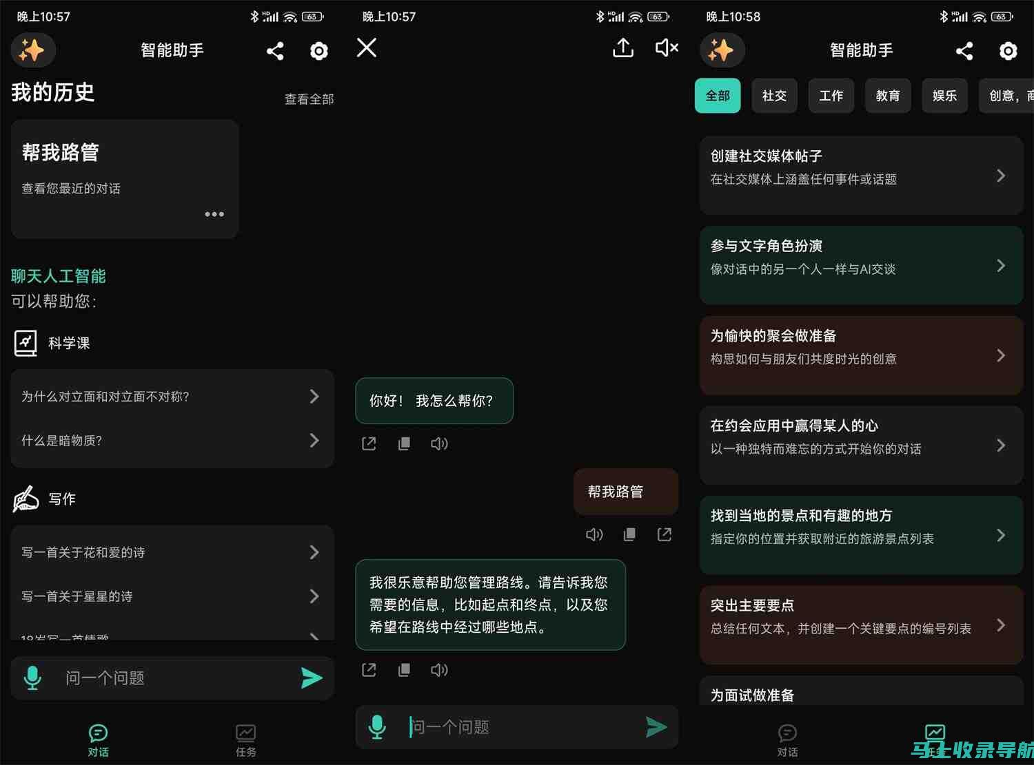Viewport: 1034px width, 765px height.
Task: Open three-dot menu on 帮我路管 history card
Action: [214, 214]
